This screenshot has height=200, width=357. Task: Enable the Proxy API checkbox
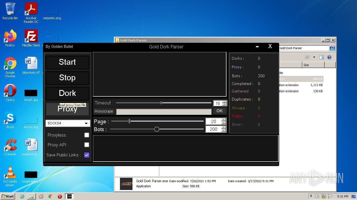click(87, 145)
